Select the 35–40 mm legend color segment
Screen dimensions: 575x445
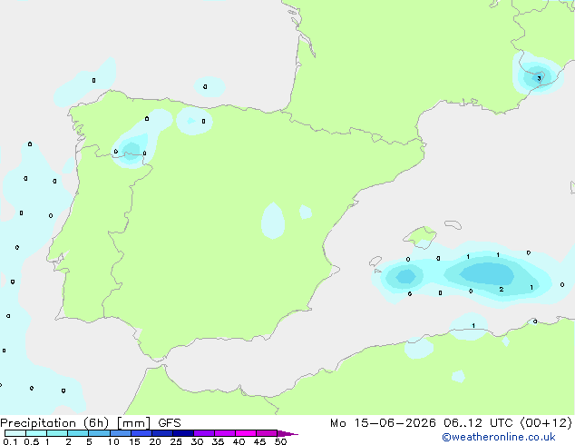point(225,433)
